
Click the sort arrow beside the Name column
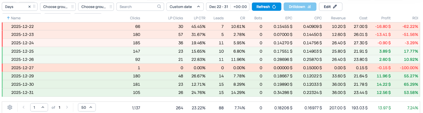8,18
